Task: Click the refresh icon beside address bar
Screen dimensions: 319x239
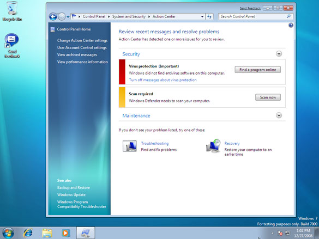Action: click(x=209, y=17)
